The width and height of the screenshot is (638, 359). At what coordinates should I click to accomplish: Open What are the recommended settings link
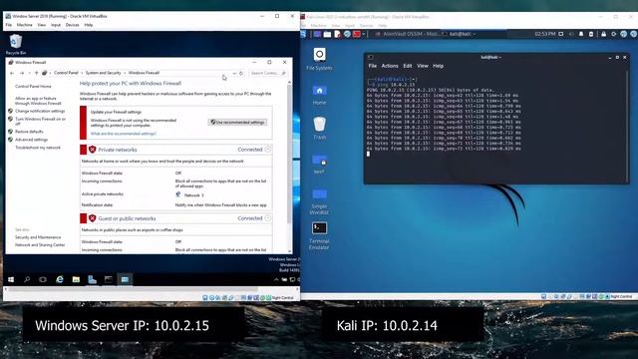[123, 134]
